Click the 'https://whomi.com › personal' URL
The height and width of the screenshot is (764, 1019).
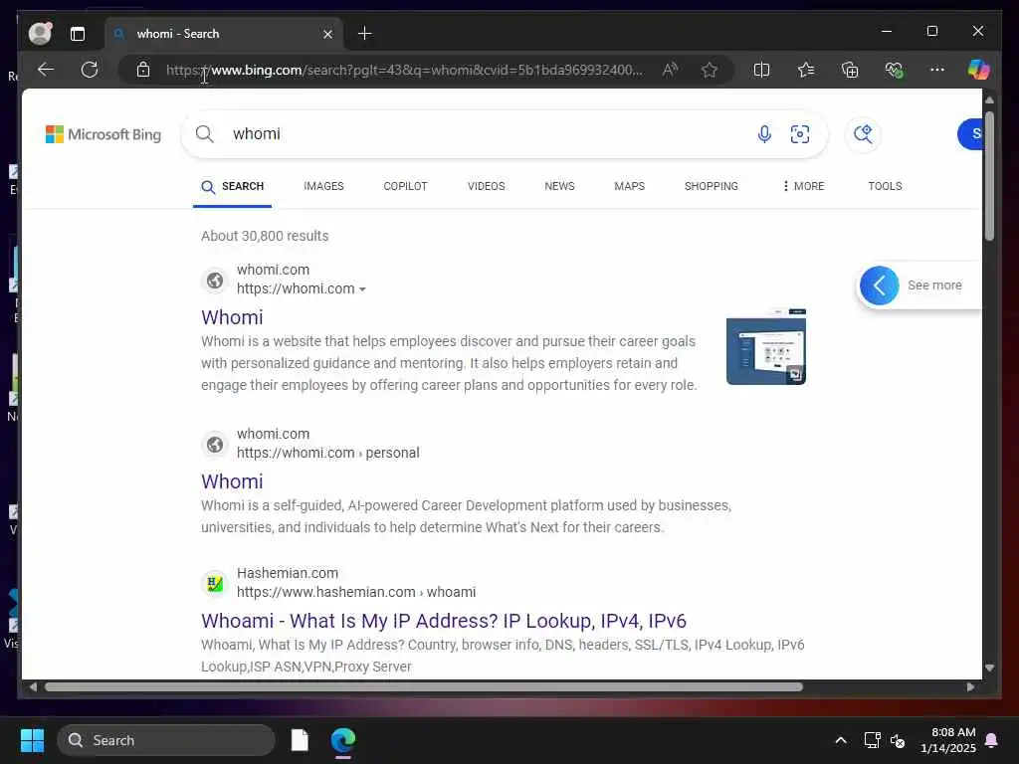(x=327, y=453)
